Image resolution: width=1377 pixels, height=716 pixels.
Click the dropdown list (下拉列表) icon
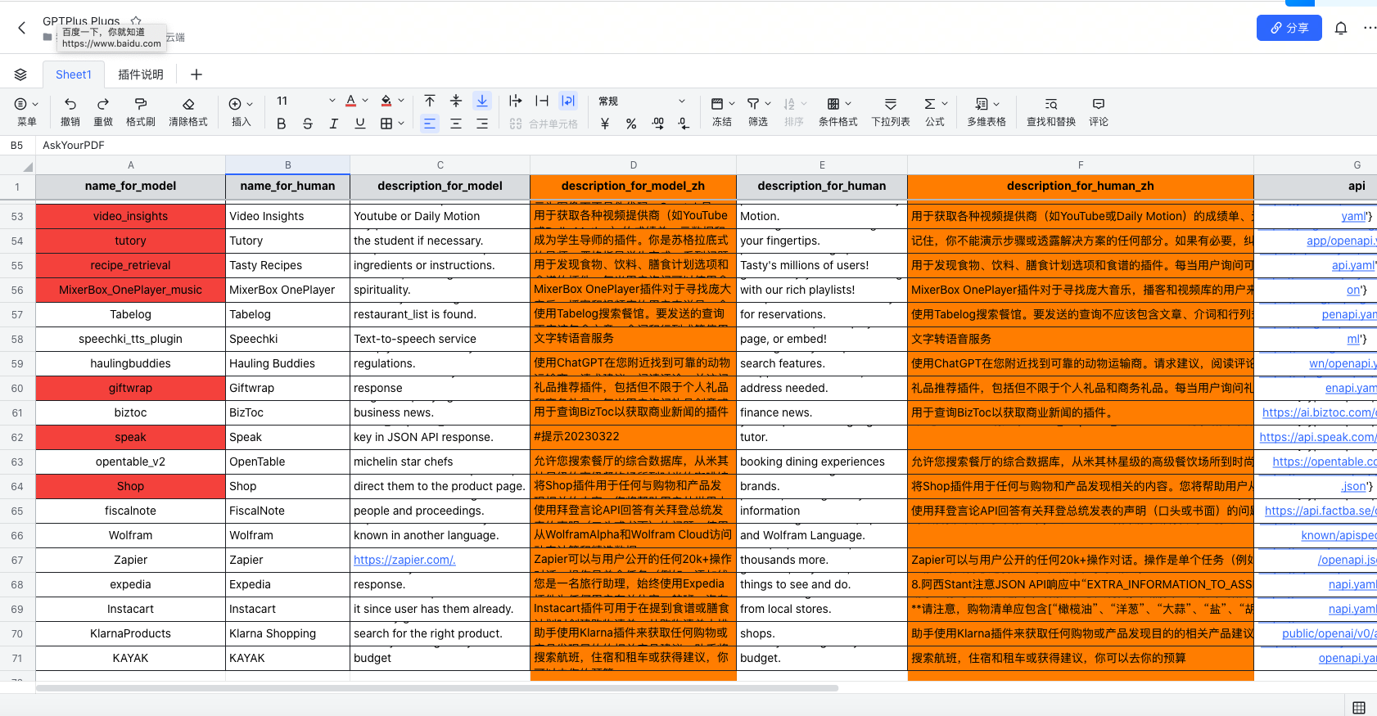[x=891, y=104]
